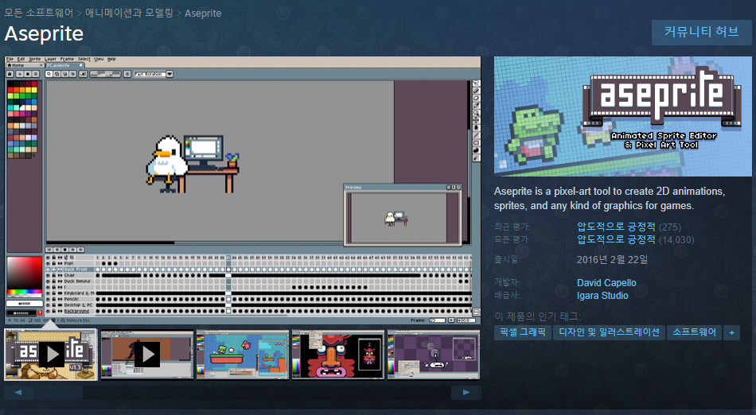Select the Rectangle shape tool in Aseprite toolbar
This screenshot has height=415, width=756.
477,142
